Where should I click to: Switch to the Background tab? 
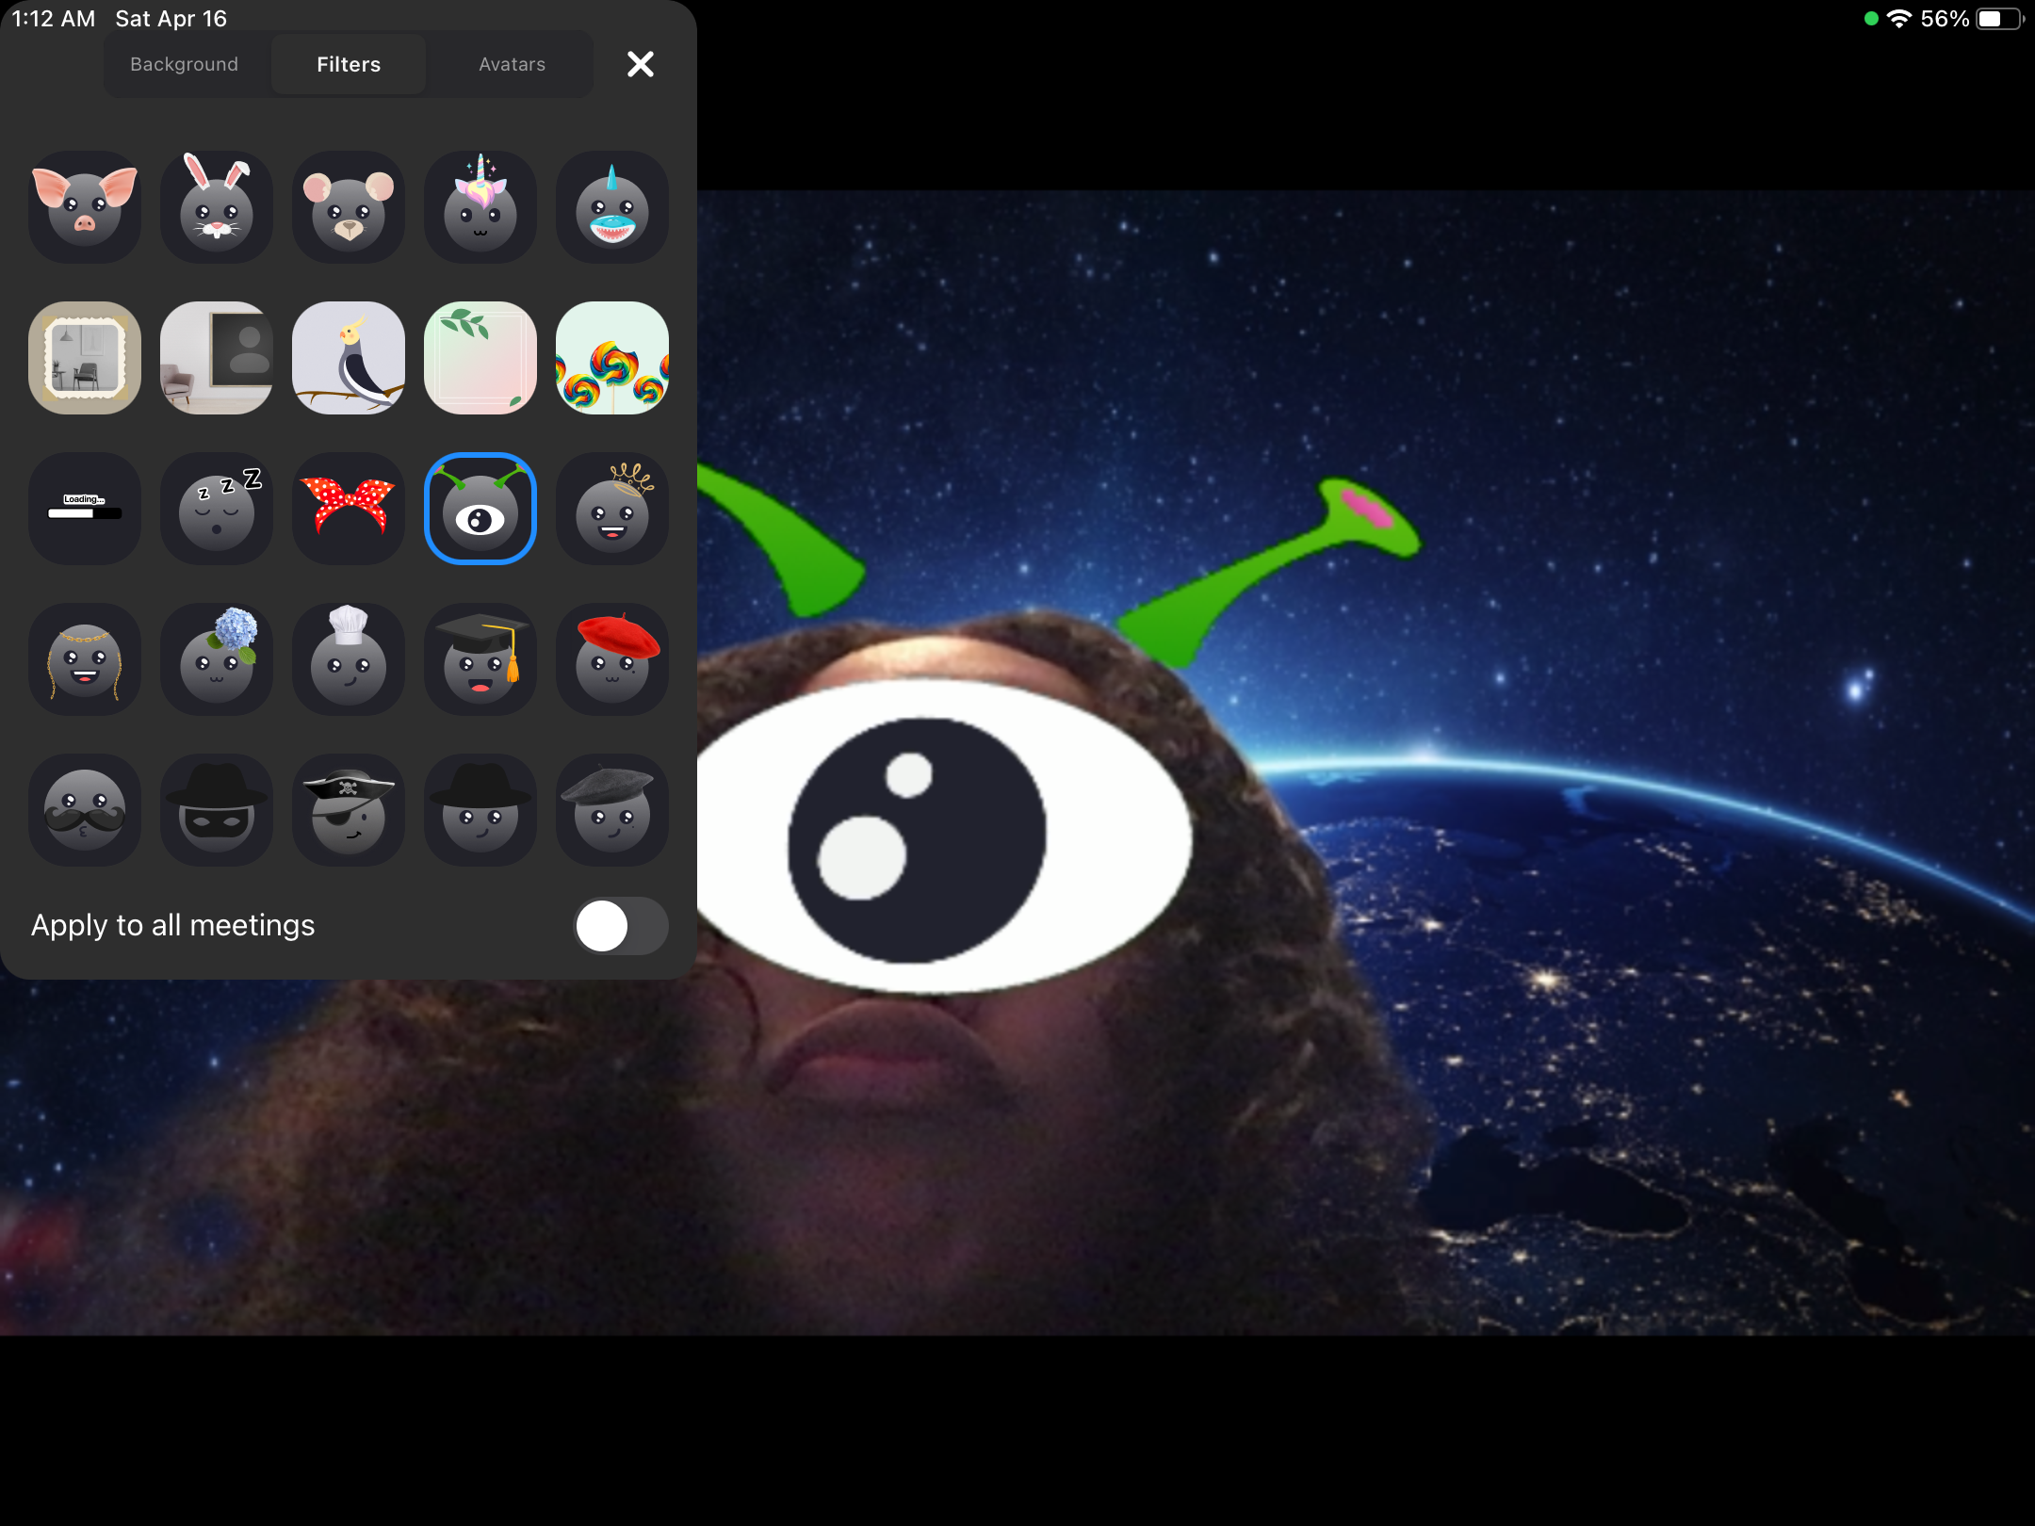click(184, 64)
